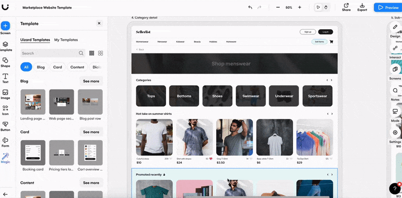The width and height of the screenshot is (402, 198).
Task: Click See more for Blog
Action: (x=91, y=81)
